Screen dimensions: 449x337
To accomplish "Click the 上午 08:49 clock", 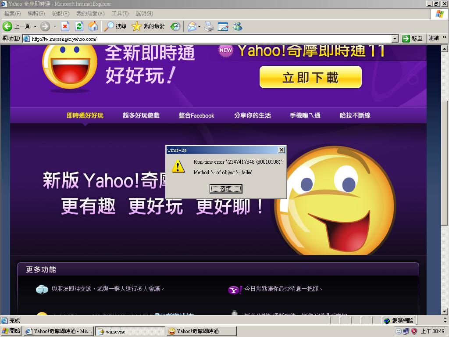I will click(x=432, y=331).
